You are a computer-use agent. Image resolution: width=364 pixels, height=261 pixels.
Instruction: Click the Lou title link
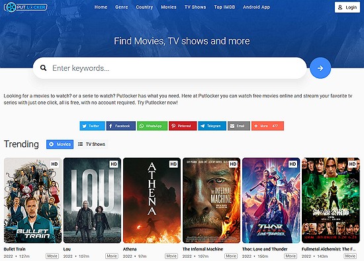tap(67, 249)
